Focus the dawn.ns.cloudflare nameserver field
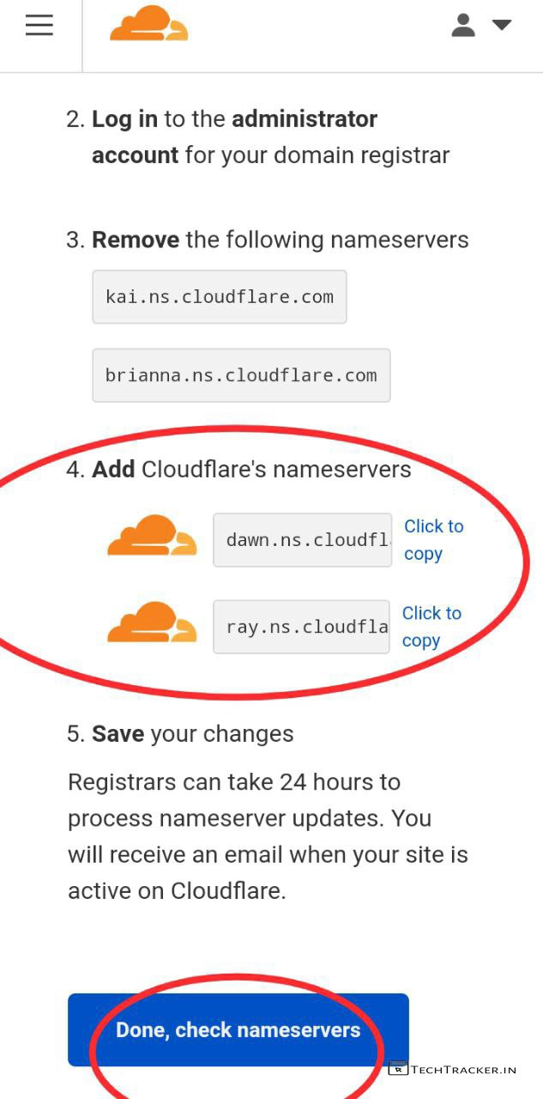543x1099 pixels. coord(302,540)
